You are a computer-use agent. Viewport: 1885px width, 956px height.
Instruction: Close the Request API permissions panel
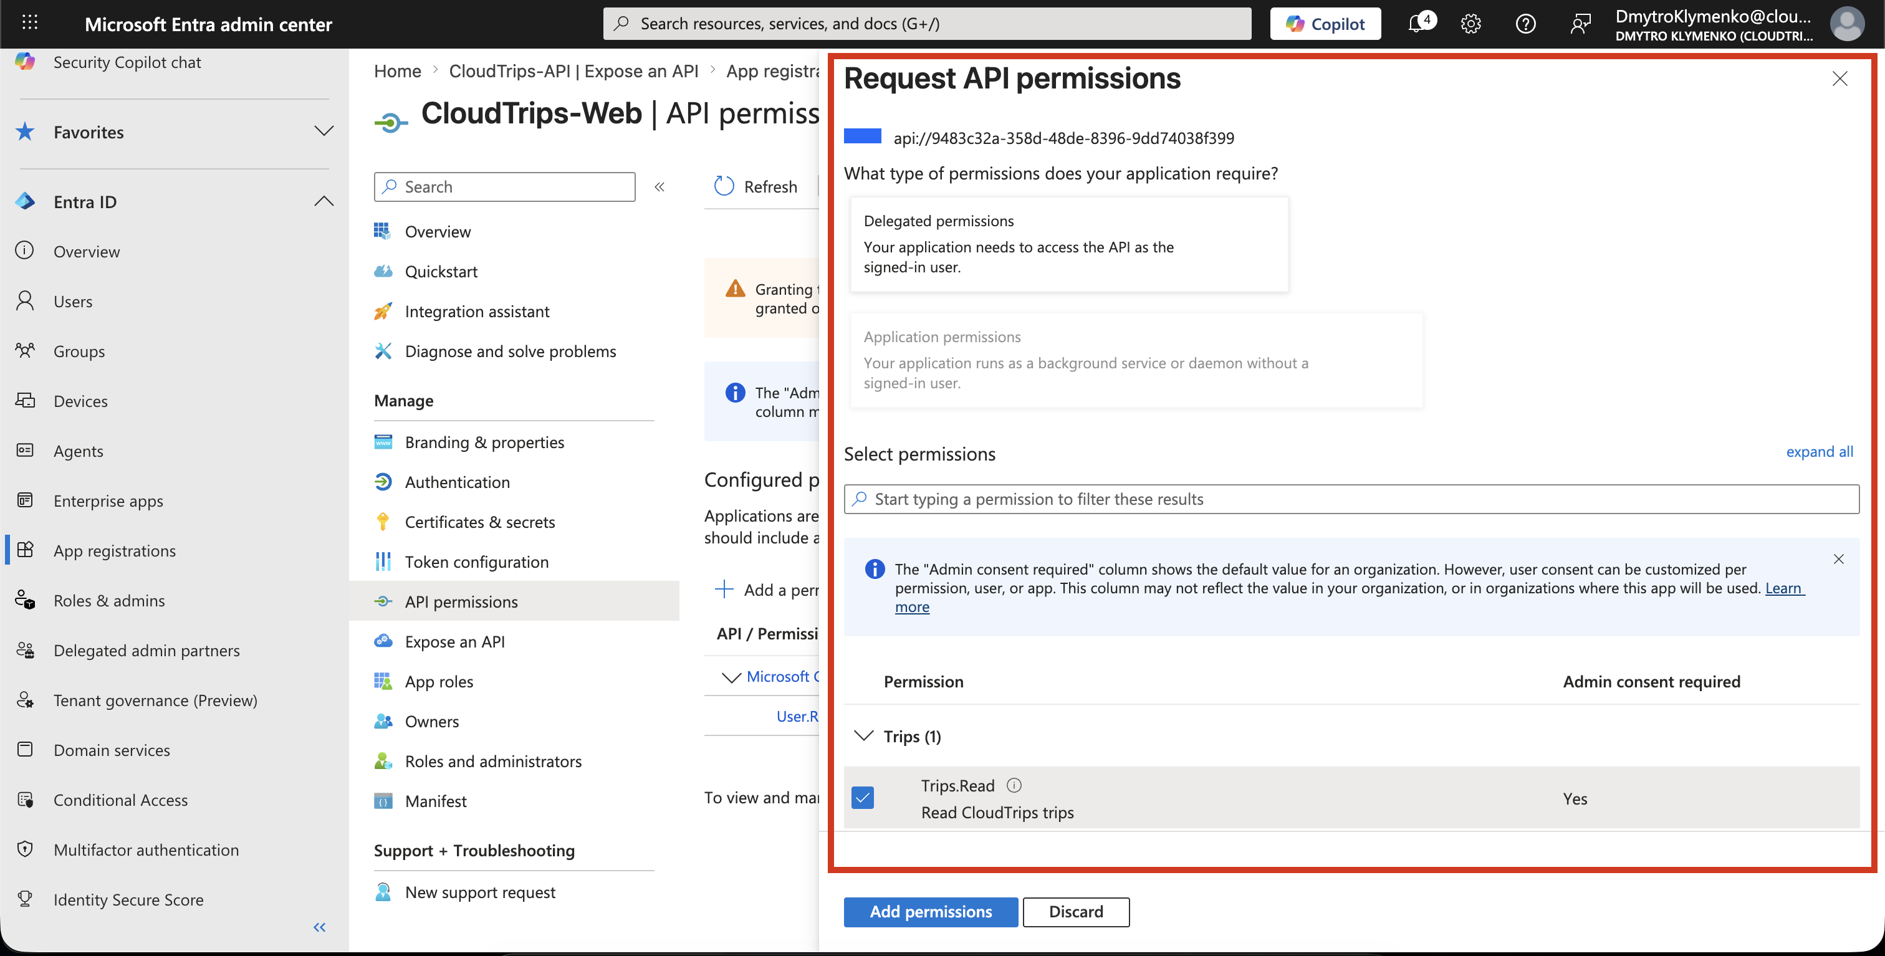(x=1839, y=79)
